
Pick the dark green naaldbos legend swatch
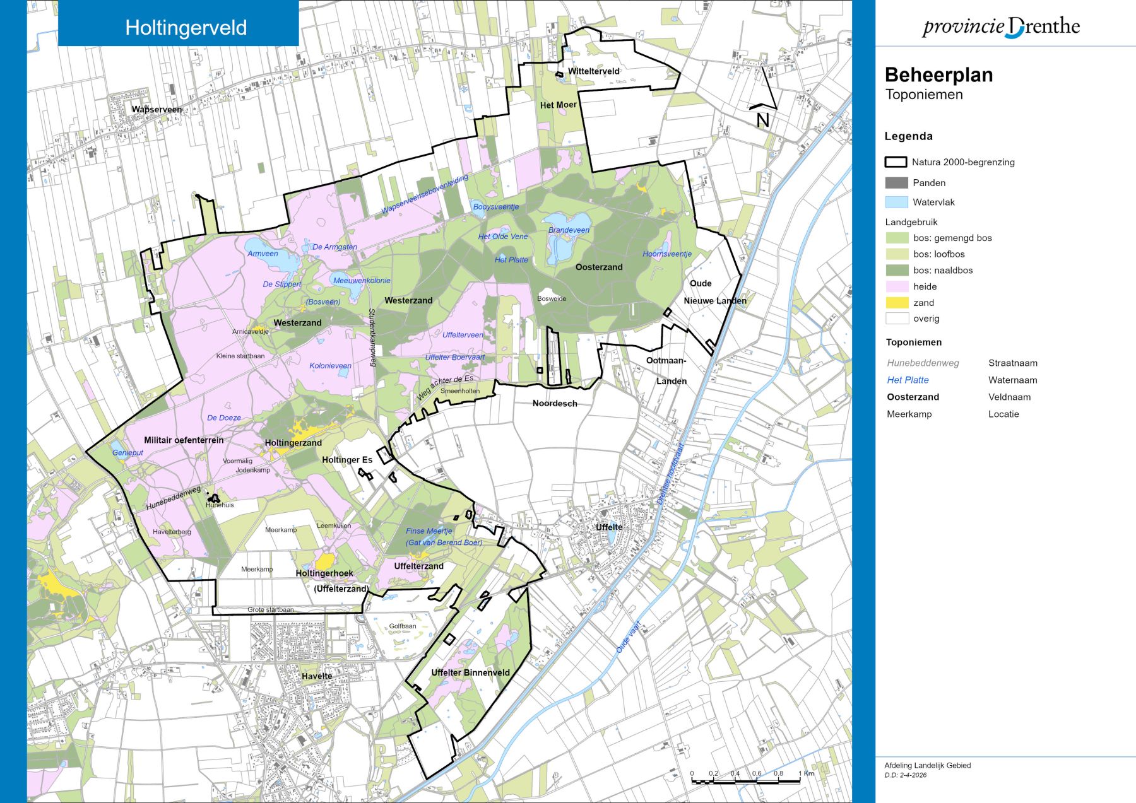click(x=897, y=270)
